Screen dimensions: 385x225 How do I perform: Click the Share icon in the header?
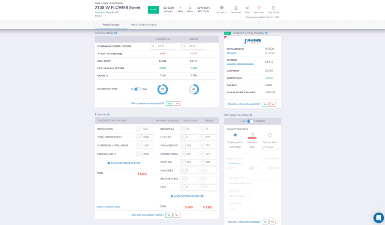(x=247, y=7)
